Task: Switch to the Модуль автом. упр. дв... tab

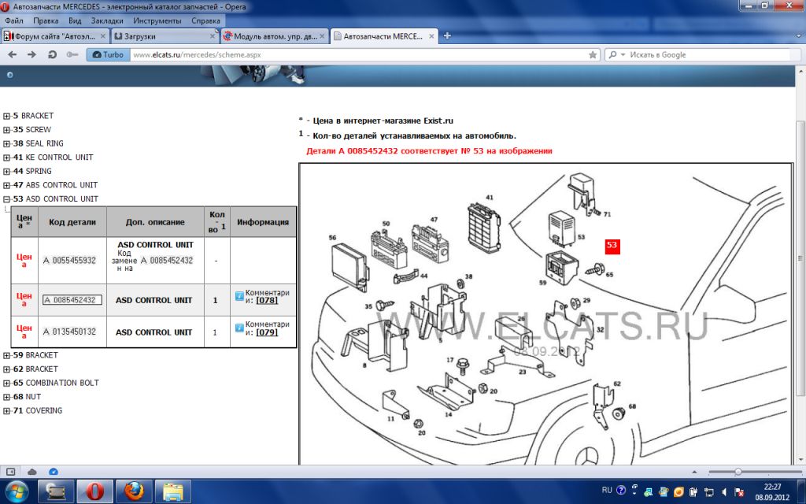Action: tap(275, 36)
